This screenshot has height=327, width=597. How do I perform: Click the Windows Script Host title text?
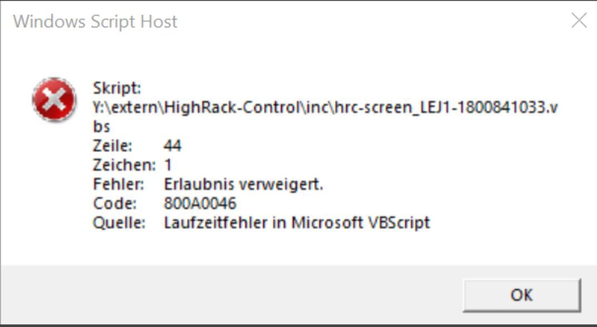pyautogui.click(x=95, y=22)
